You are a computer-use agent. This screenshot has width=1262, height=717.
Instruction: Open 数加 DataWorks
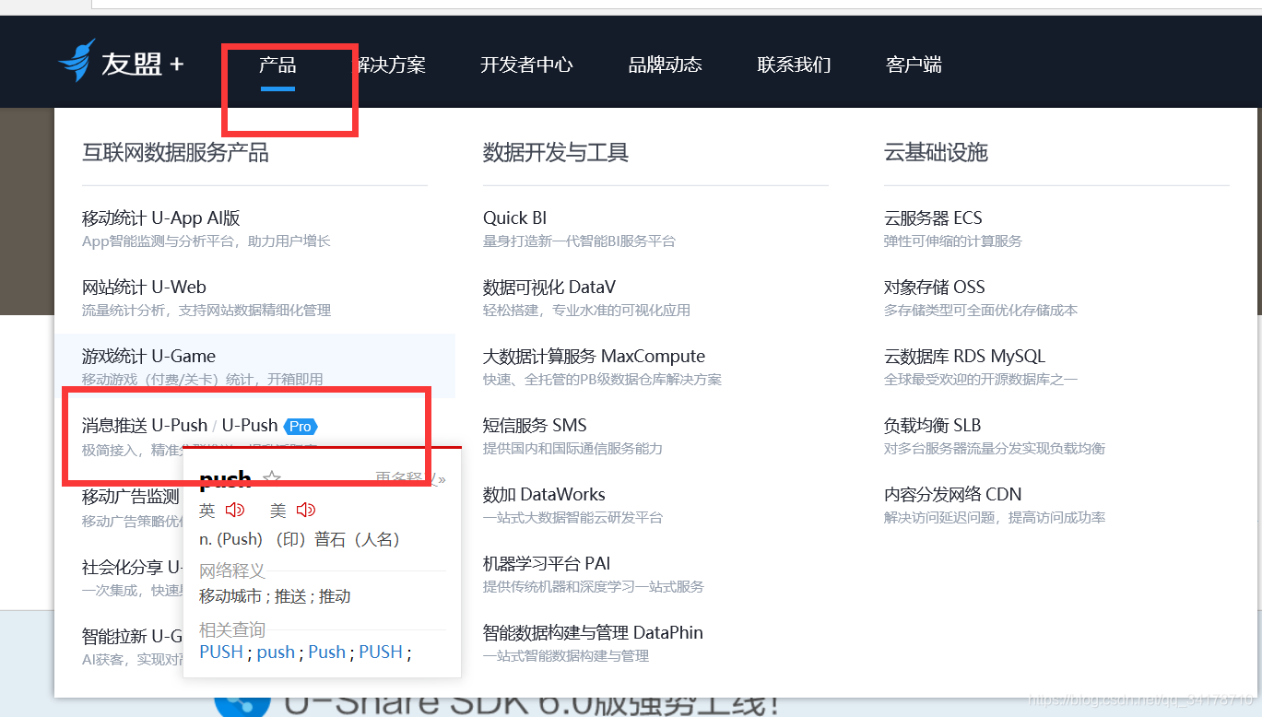[x=544, y=495]
